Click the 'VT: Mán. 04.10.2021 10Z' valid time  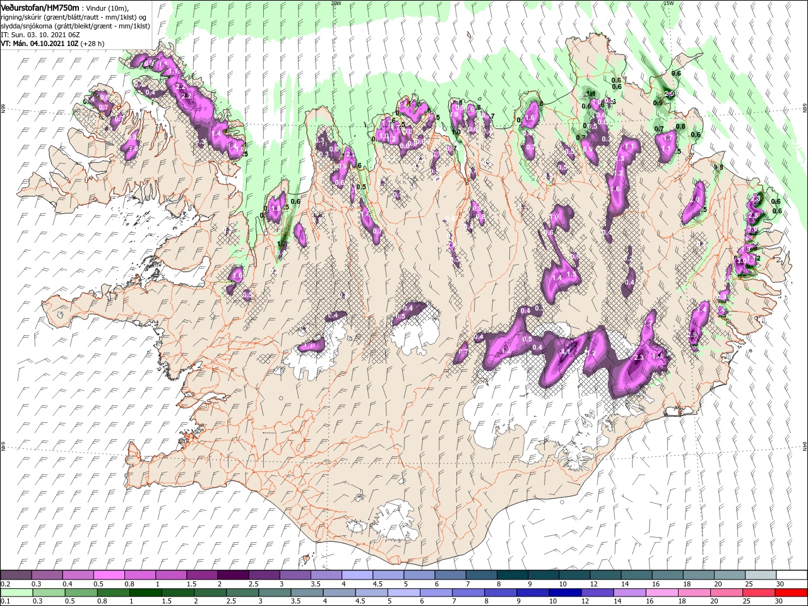(39, 44)
